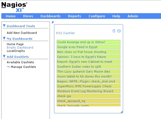This screenshot has width=161, height=119.
Task: Collapse the My Dashboards section
Action: click(x=4, y=38)
